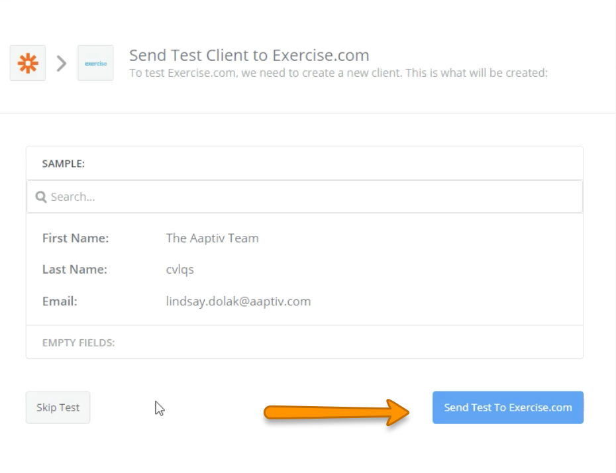Click the Email row in sample

(x=305, y=301)
